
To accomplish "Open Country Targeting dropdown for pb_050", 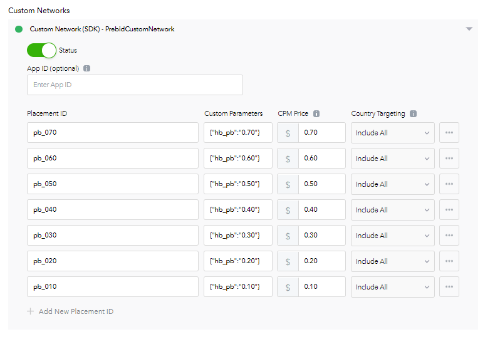I will click(x=392, y=184).
